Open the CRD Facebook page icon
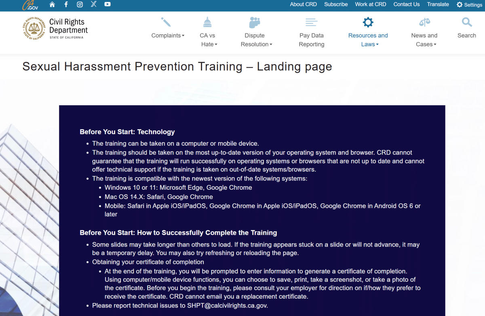This screenshot has height=316, width=485. (66, 4)
